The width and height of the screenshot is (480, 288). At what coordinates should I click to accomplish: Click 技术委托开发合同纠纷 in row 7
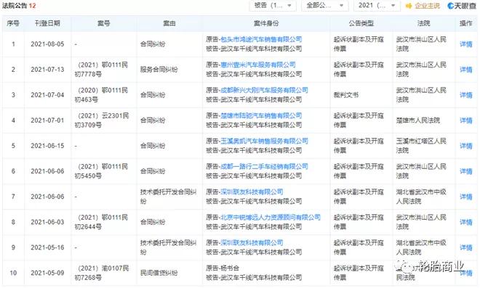click(x=169, y=197)
